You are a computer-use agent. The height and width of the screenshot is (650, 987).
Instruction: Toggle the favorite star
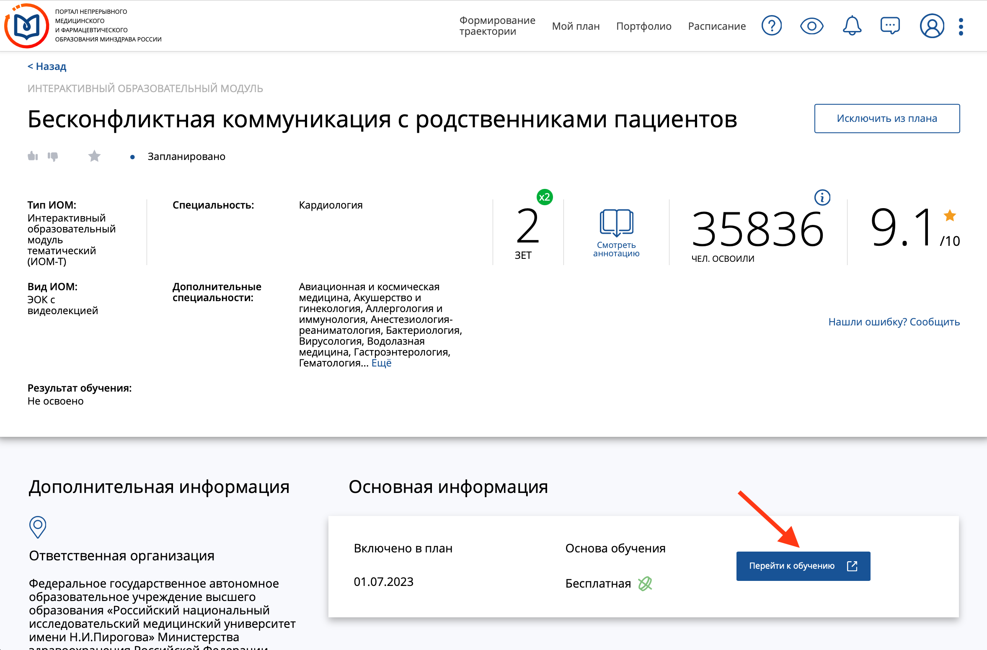tap(94, 156)
